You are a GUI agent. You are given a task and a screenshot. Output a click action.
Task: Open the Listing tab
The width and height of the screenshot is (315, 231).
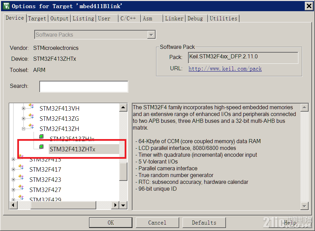click(x=83, y=19)
